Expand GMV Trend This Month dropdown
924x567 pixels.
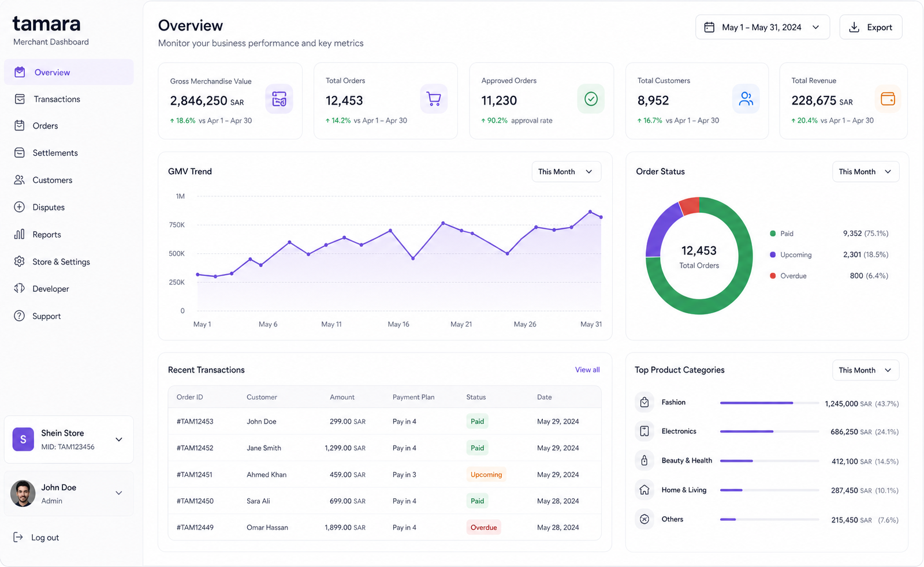566,172
